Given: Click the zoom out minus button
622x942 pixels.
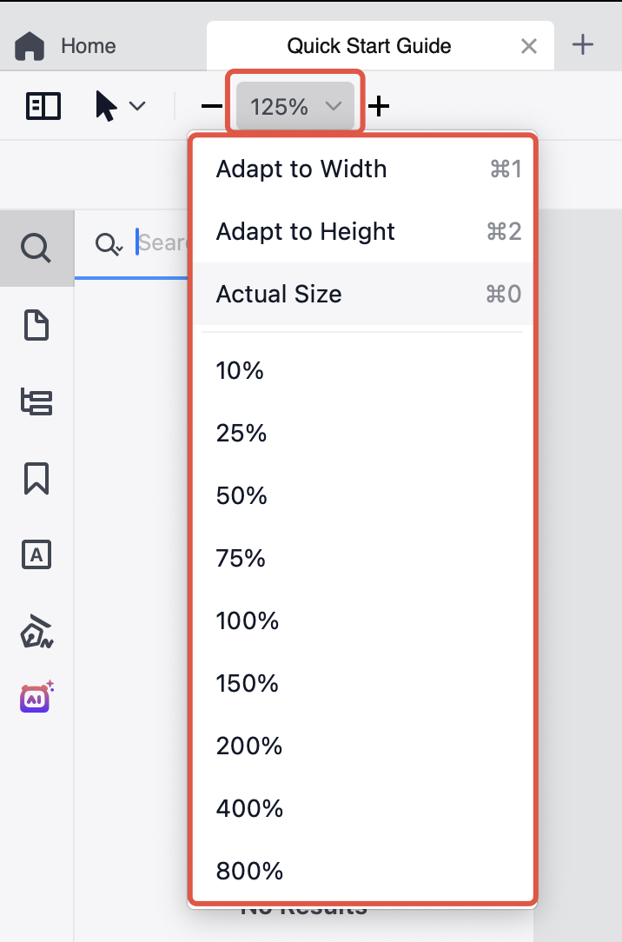Looking at the screenshot, I should coord(211,107).
